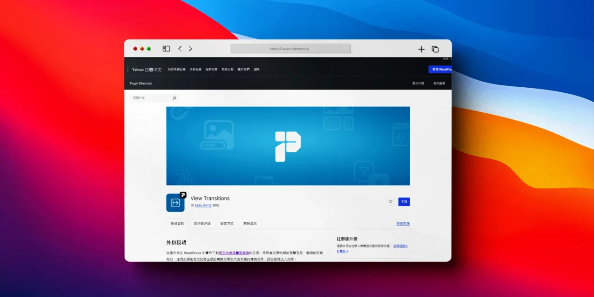Screen dimensions: 594x297
Task: Show the tab overview icon
Action: [x=435, y=49]
